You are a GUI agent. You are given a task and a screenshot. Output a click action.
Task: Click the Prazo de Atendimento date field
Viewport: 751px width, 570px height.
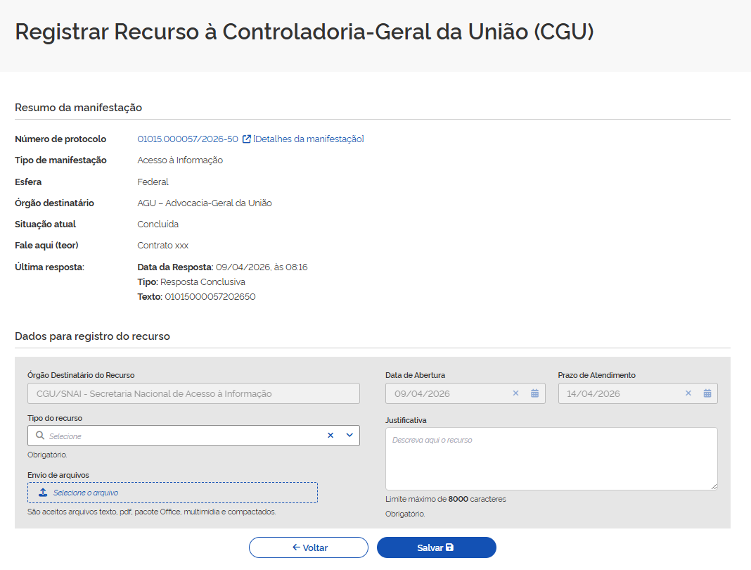[619, 393]
